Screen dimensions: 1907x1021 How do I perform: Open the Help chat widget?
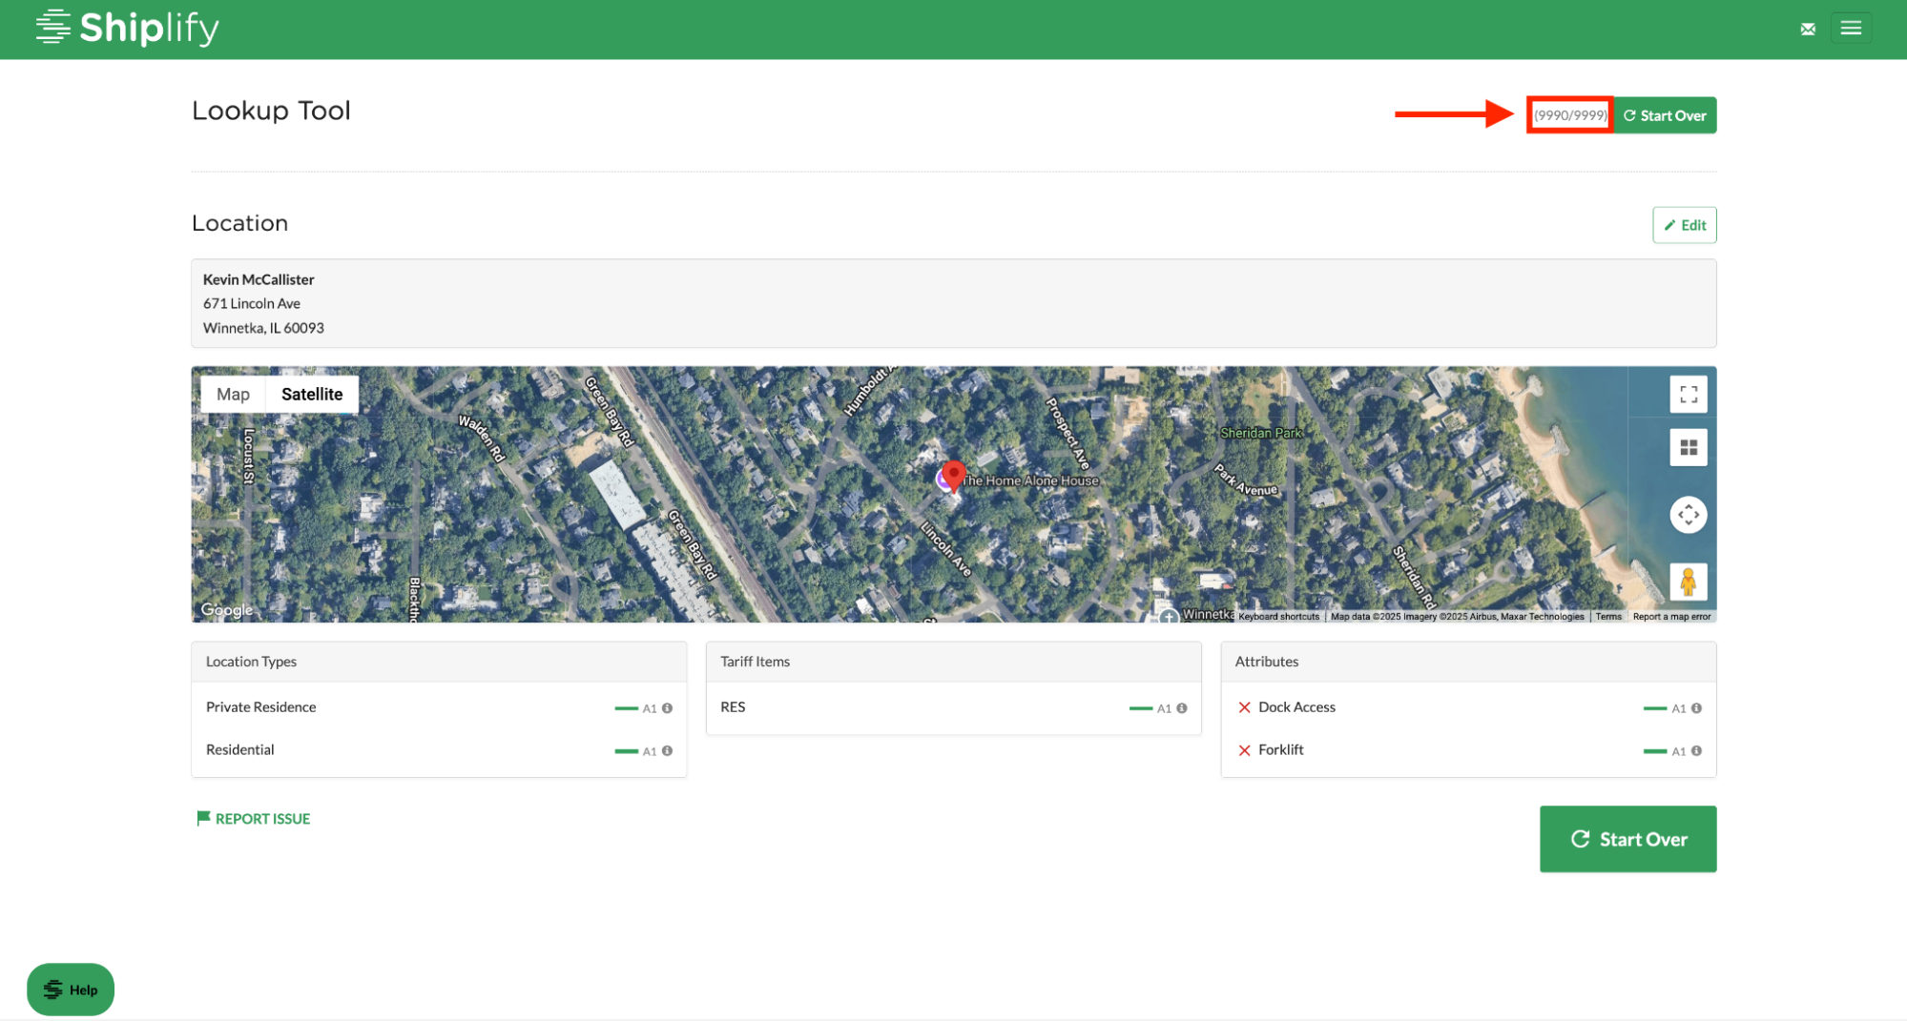point(71,990)
